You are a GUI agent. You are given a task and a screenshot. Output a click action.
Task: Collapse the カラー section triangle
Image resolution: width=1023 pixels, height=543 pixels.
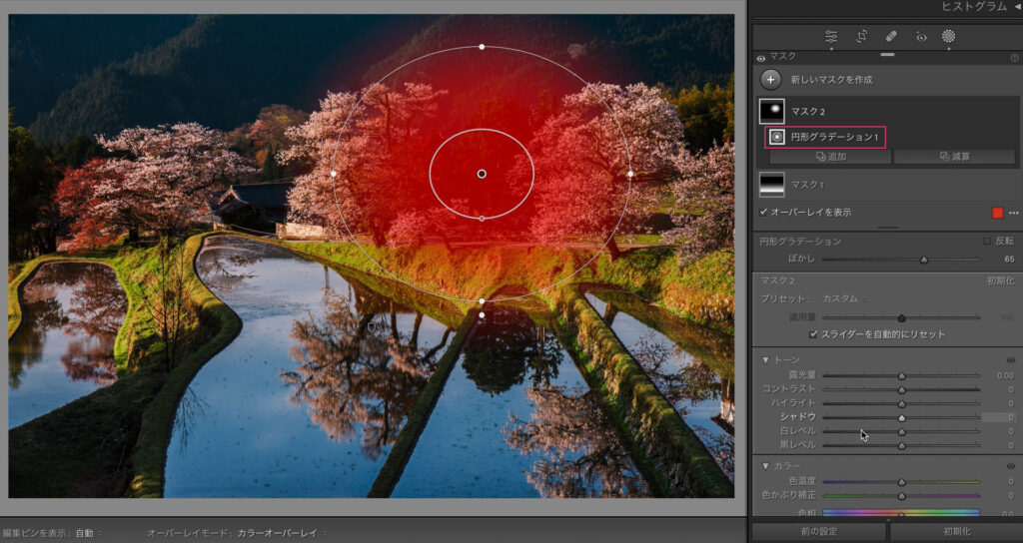click(766, 466)
